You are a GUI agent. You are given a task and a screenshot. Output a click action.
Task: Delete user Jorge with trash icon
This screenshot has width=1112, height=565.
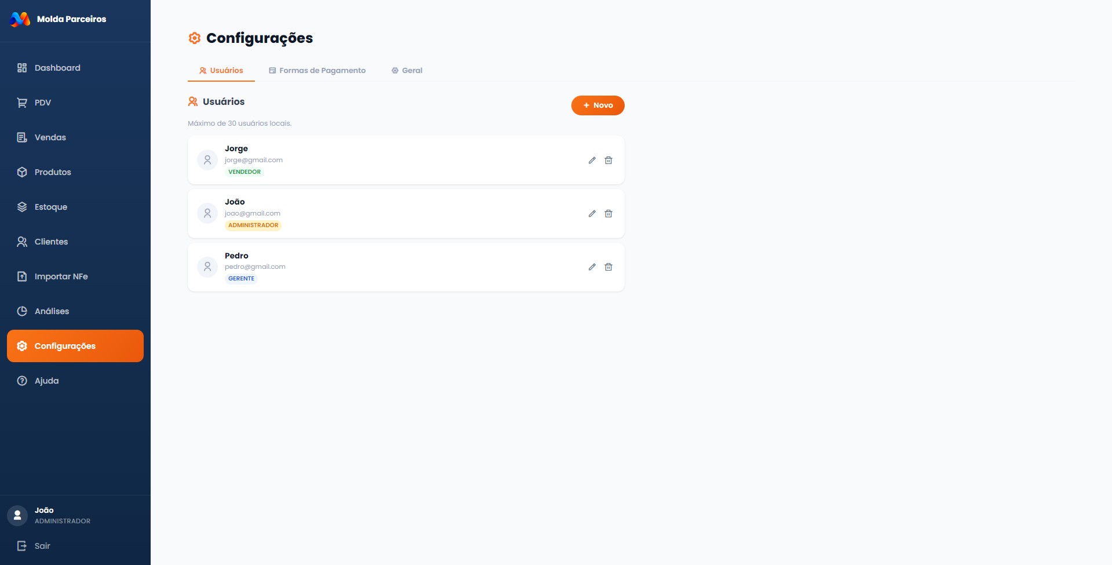[x=608, y=161]
